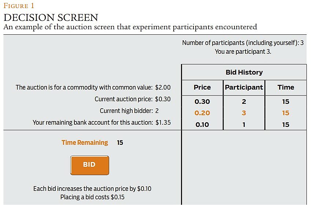Click the Number of participants text
The width and height of the screenshot is (314, 211).
(x=243, y=43)
